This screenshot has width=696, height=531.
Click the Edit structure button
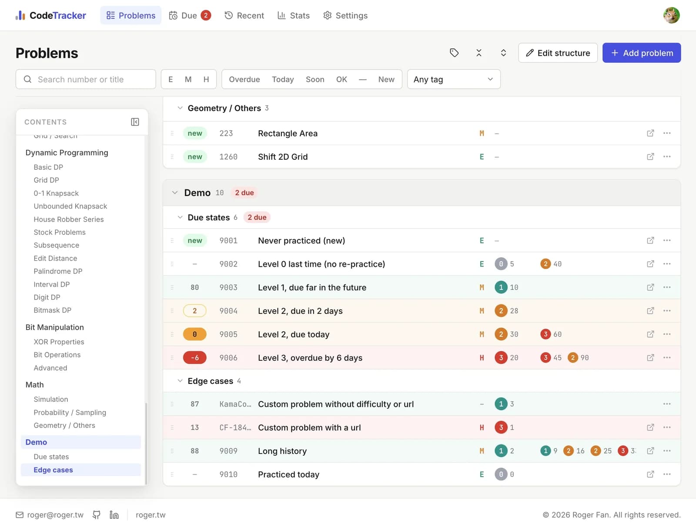558,53
